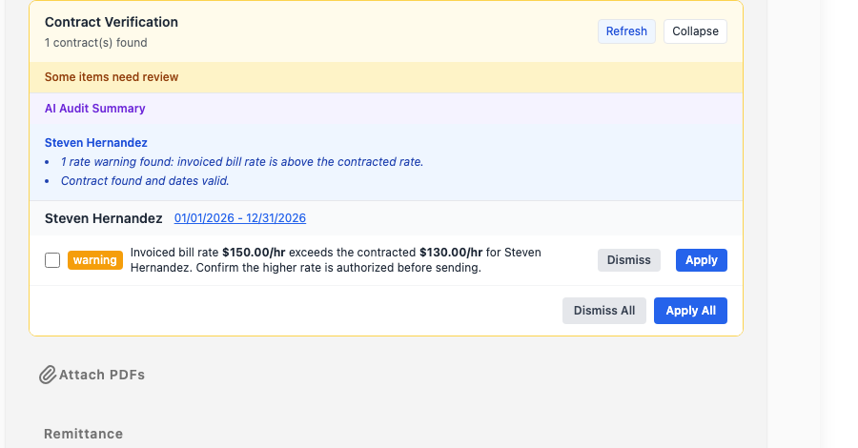Select the Attach PDFs label
This screenshot has height=448, width=858.
click(102, 375)
